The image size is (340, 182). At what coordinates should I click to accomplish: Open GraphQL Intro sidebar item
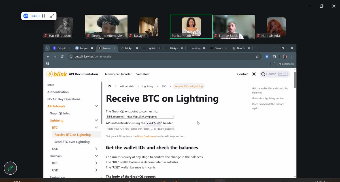(x=60, y=113)
